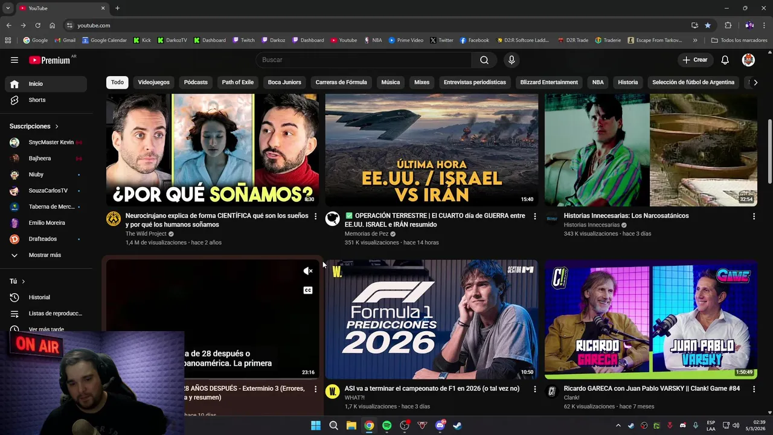Open Chrome extensions puzzle icon
The height and width of the screenshot is (435, 773).
728,25
